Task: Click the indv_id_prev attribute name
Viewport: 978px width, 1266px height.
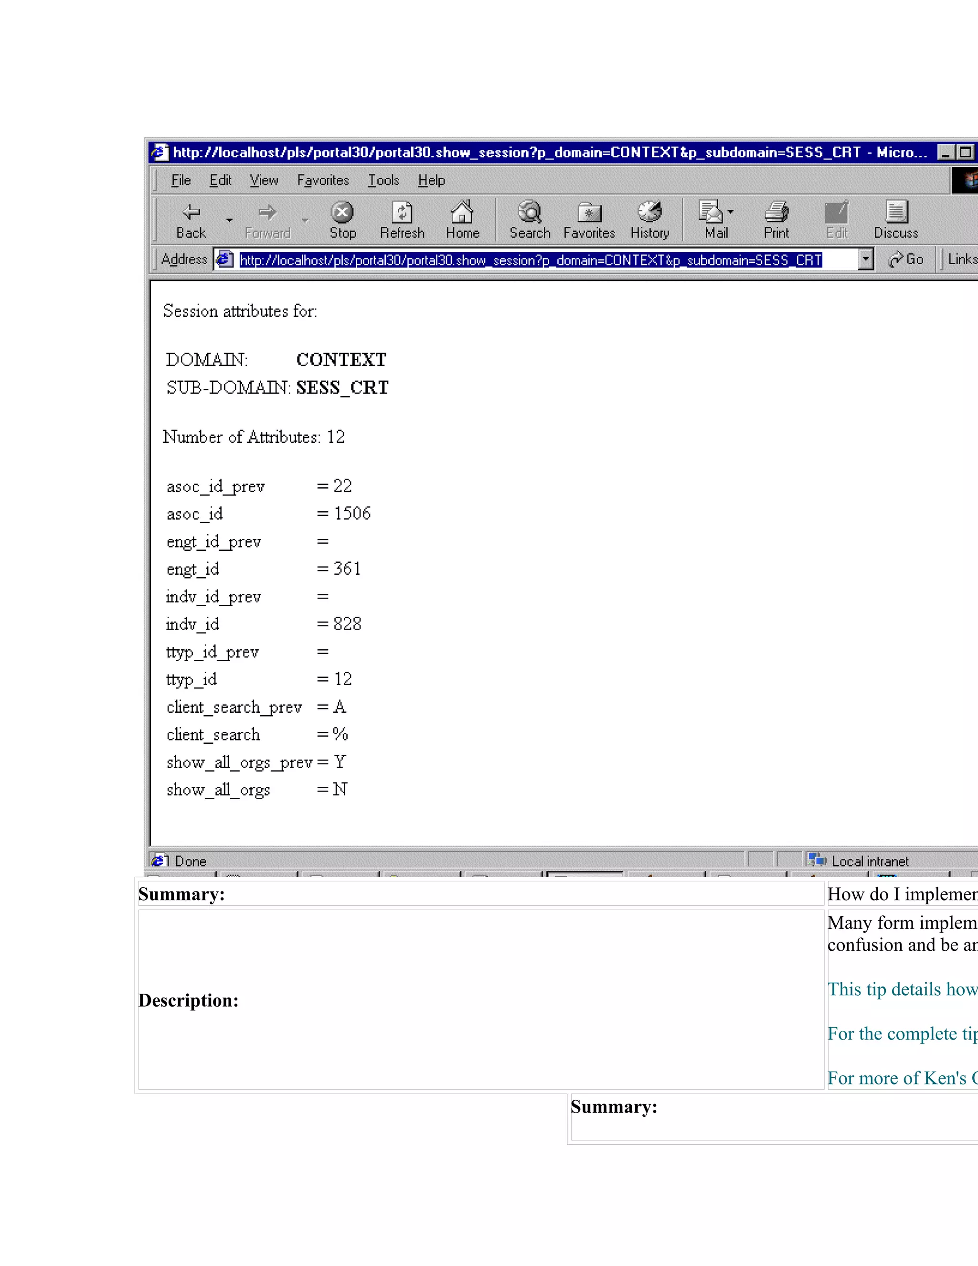Action: pos(214,597)
